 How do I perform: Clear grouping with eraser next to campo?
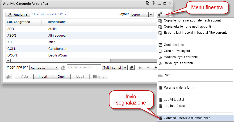pyautogui.click(x=63, y=68)
